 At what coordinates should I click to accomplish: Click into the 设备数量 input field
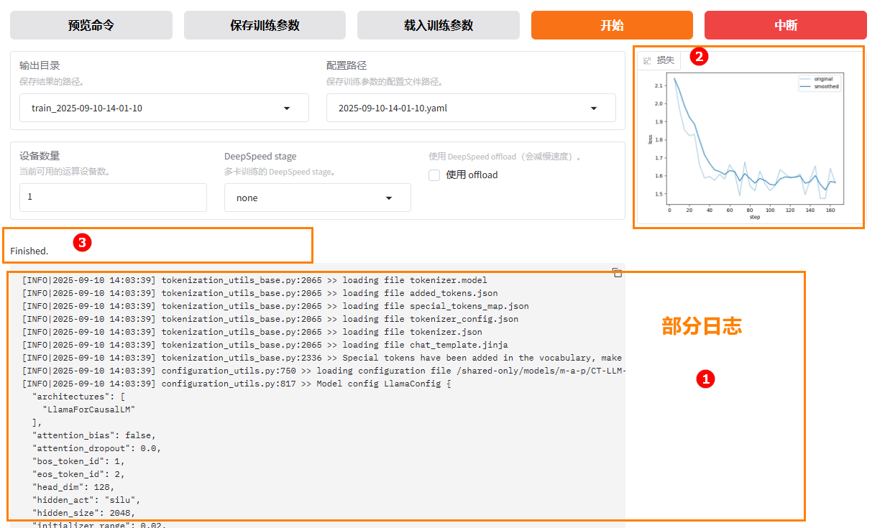click(113, 197)
